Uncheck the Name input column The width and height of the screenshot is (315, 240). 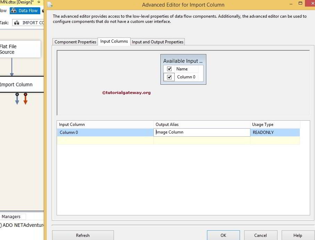169,69
